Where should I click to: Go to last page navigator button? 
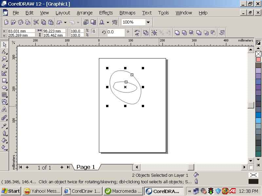point(68,167)
